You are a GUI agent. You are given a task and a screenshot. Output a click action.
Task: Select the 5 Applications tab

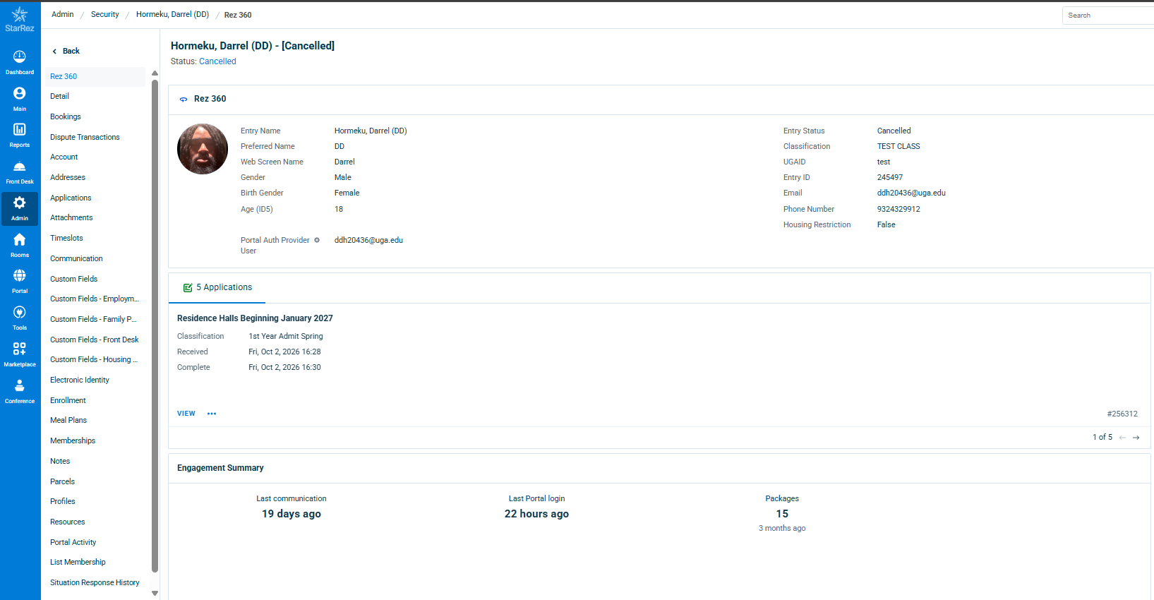(217, 287)
